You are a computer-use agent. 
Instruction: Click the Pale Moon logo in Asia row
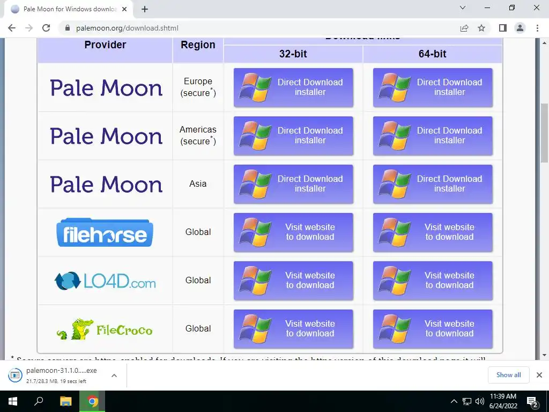pos(106,185)
